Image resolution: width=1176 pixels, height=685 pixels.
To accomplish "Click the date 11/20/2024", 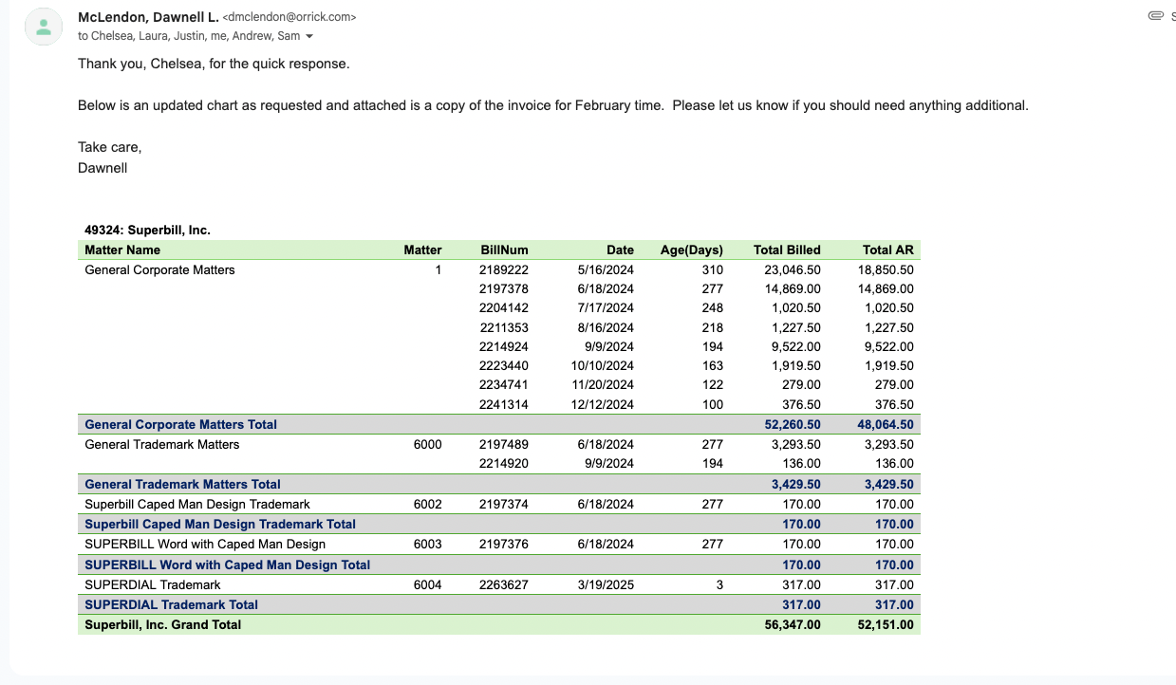I will [602, 384].
